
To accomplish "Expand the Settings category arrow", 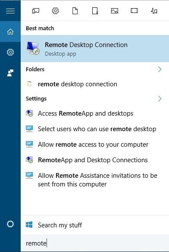I will point(160,98).
